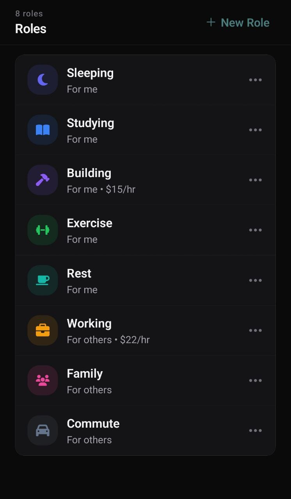Select the briefcase Working icon
This screenshot has width=291, height=499.
click(43, 330)
